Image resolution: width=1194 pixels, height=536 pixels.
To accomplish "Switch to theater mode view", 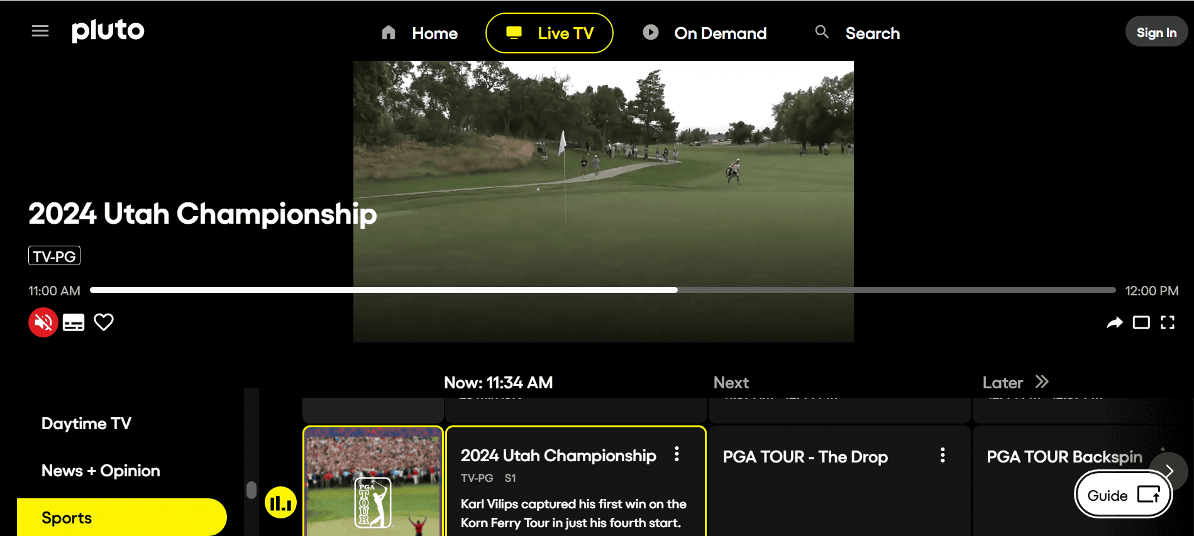I will [x=1141, y=322].
